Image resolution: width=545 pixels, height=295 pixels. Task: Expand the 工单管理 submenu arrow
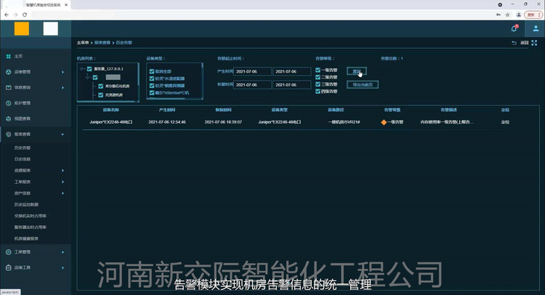pyautogui.click(x=62, y=252)
